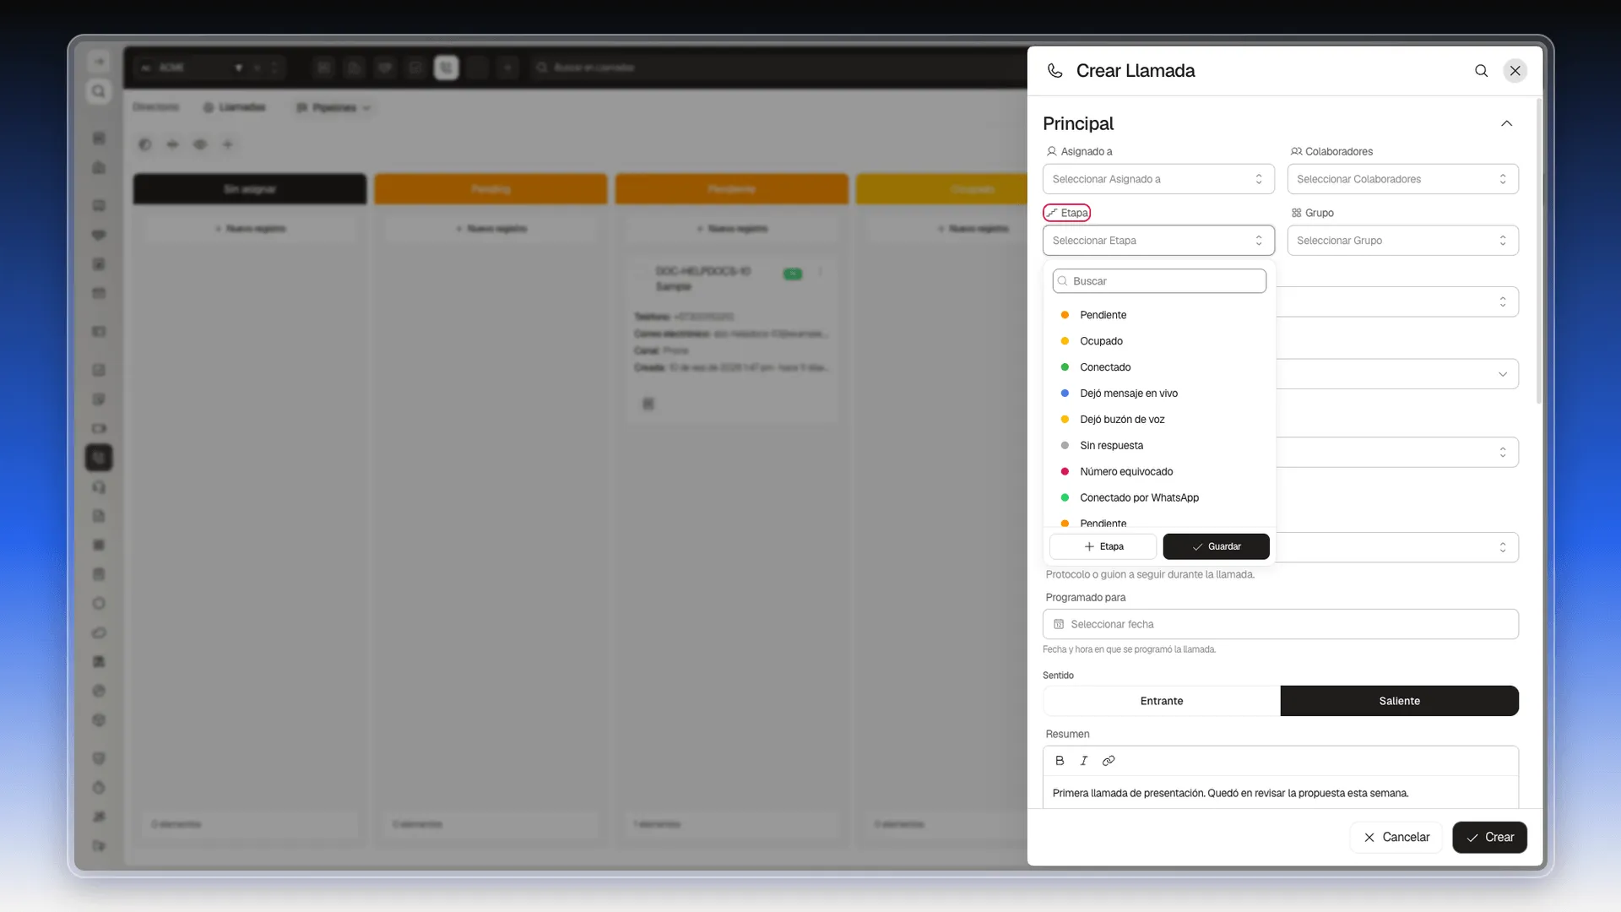
Task: Toggle bold formatting in Resumen editor
Action: (1060, 761)
